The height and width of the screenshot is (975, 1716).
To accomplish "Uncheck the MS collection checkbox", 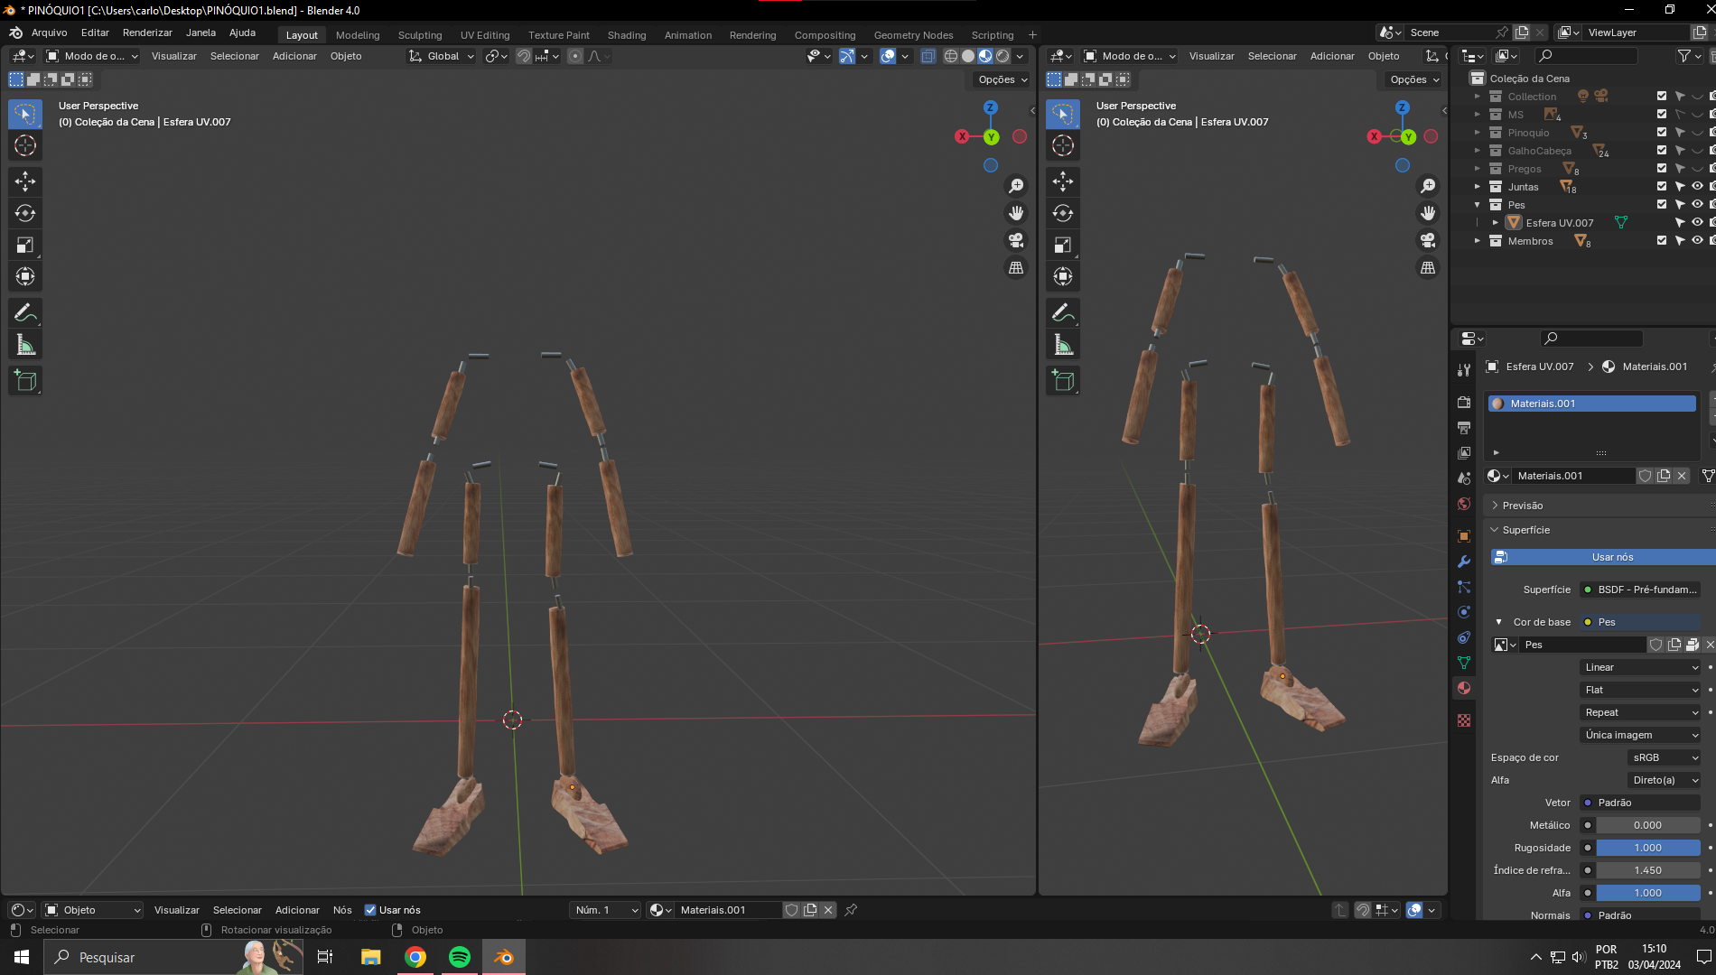I will [1662, 114].
